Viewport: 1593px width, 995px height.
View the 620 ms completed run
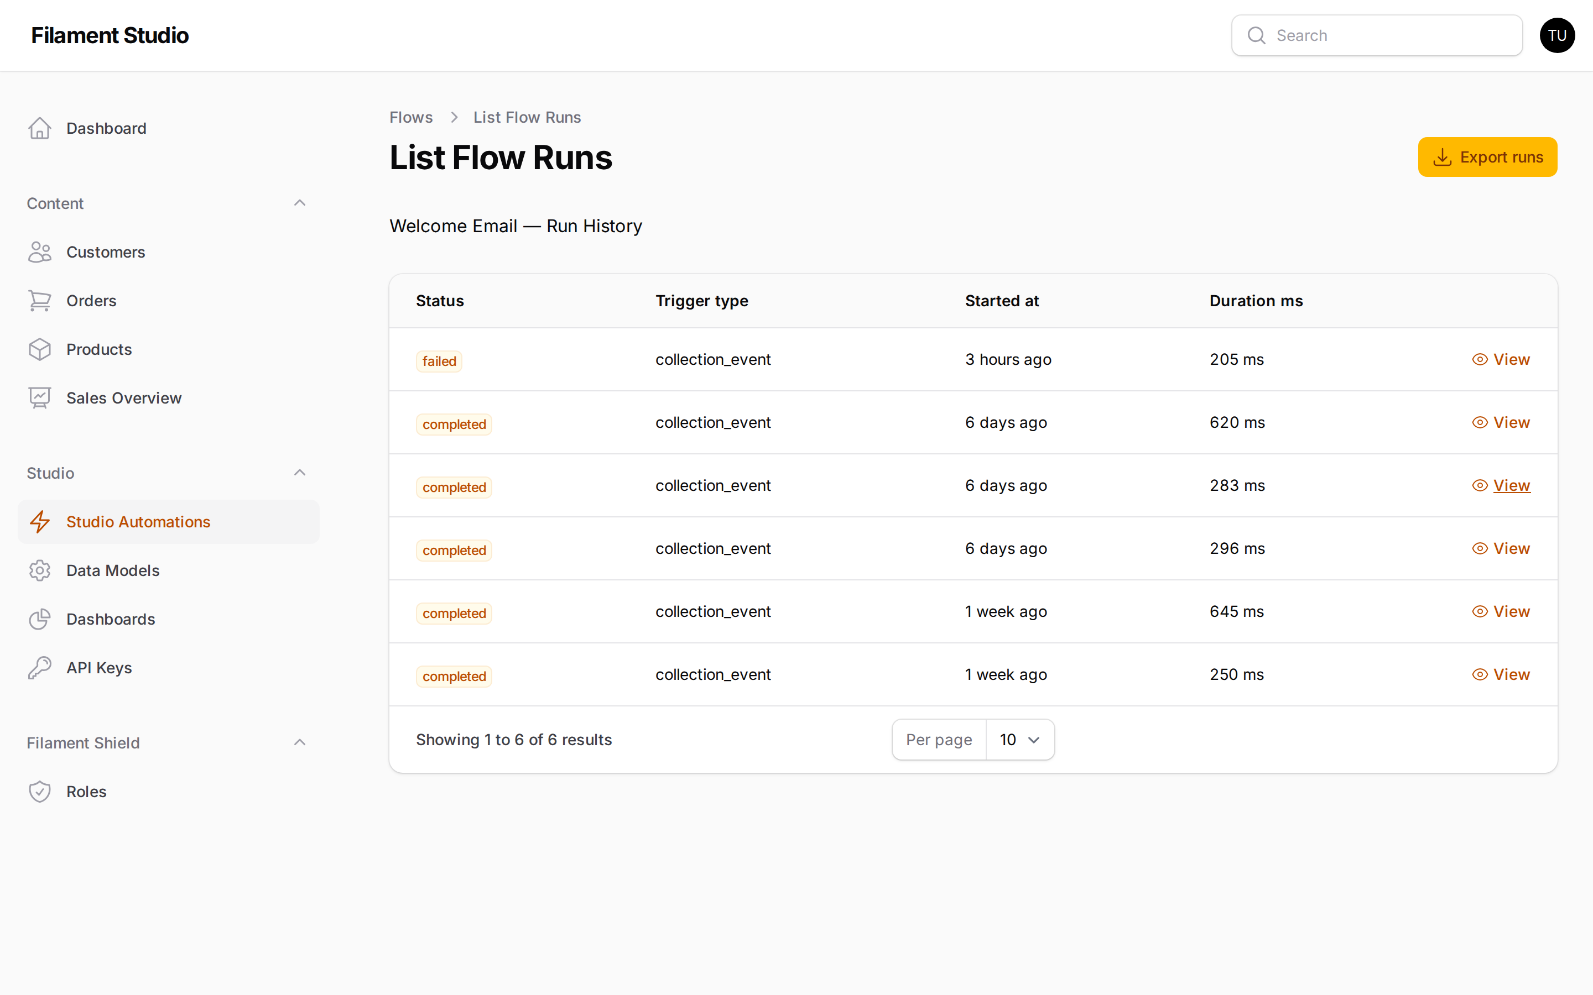pyautogui.click(x=1501, y=422)
